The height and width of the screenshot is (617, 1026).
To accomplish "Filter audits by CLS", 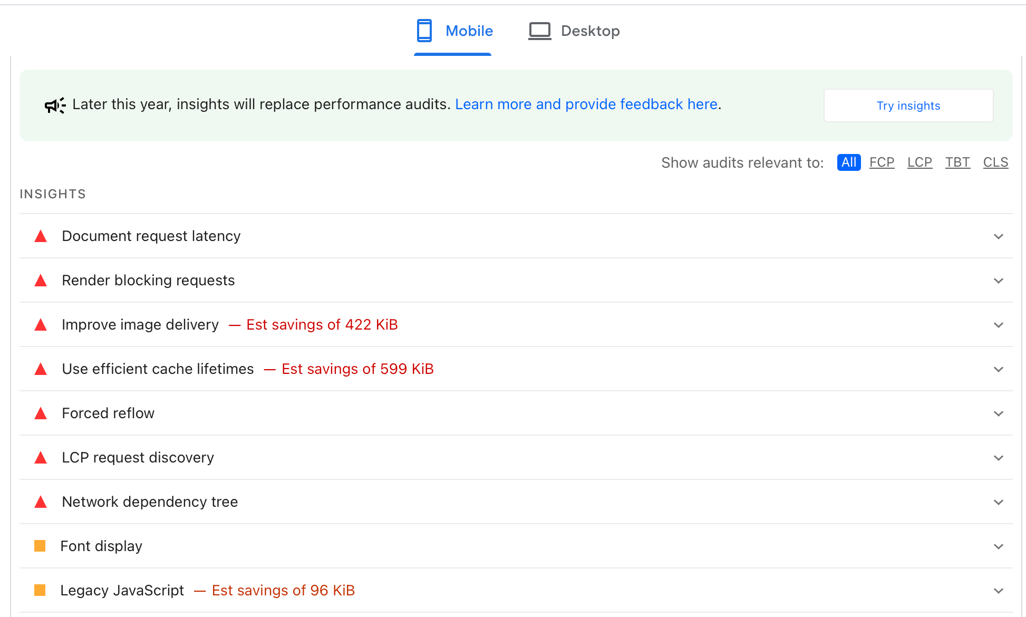I will pyautogui.click(x=996, y=162).
